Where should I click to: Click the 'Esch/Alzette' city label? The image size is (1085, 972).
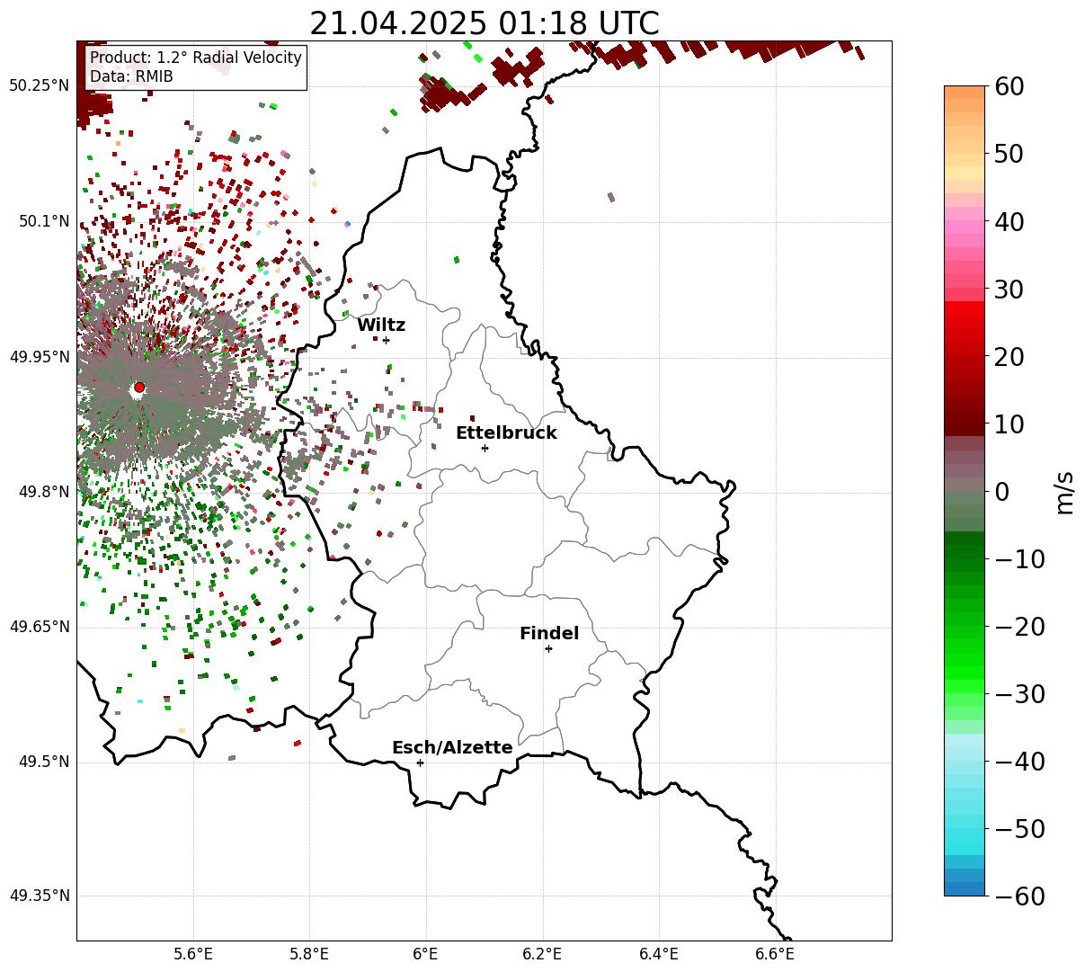click(452, 748)
